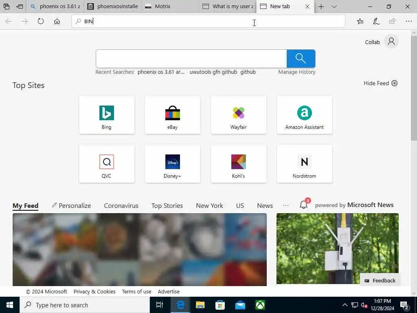417x313 pixels.
Task: Click the Manage History link
Action: 297,72
